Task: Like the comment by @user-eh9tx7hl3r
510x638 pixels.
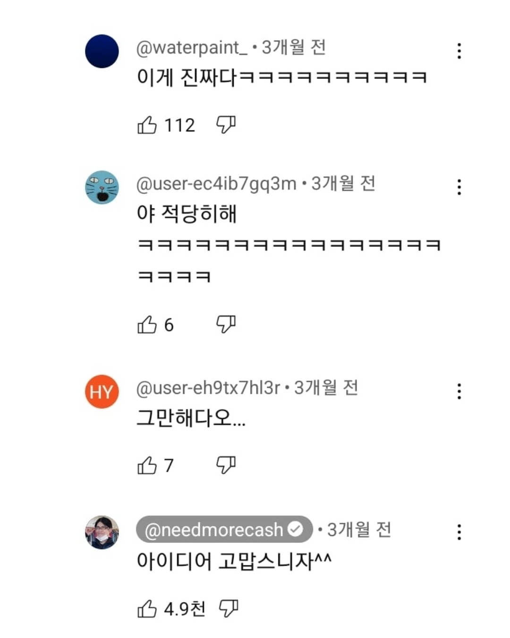Action: click(x=147, y=466)
